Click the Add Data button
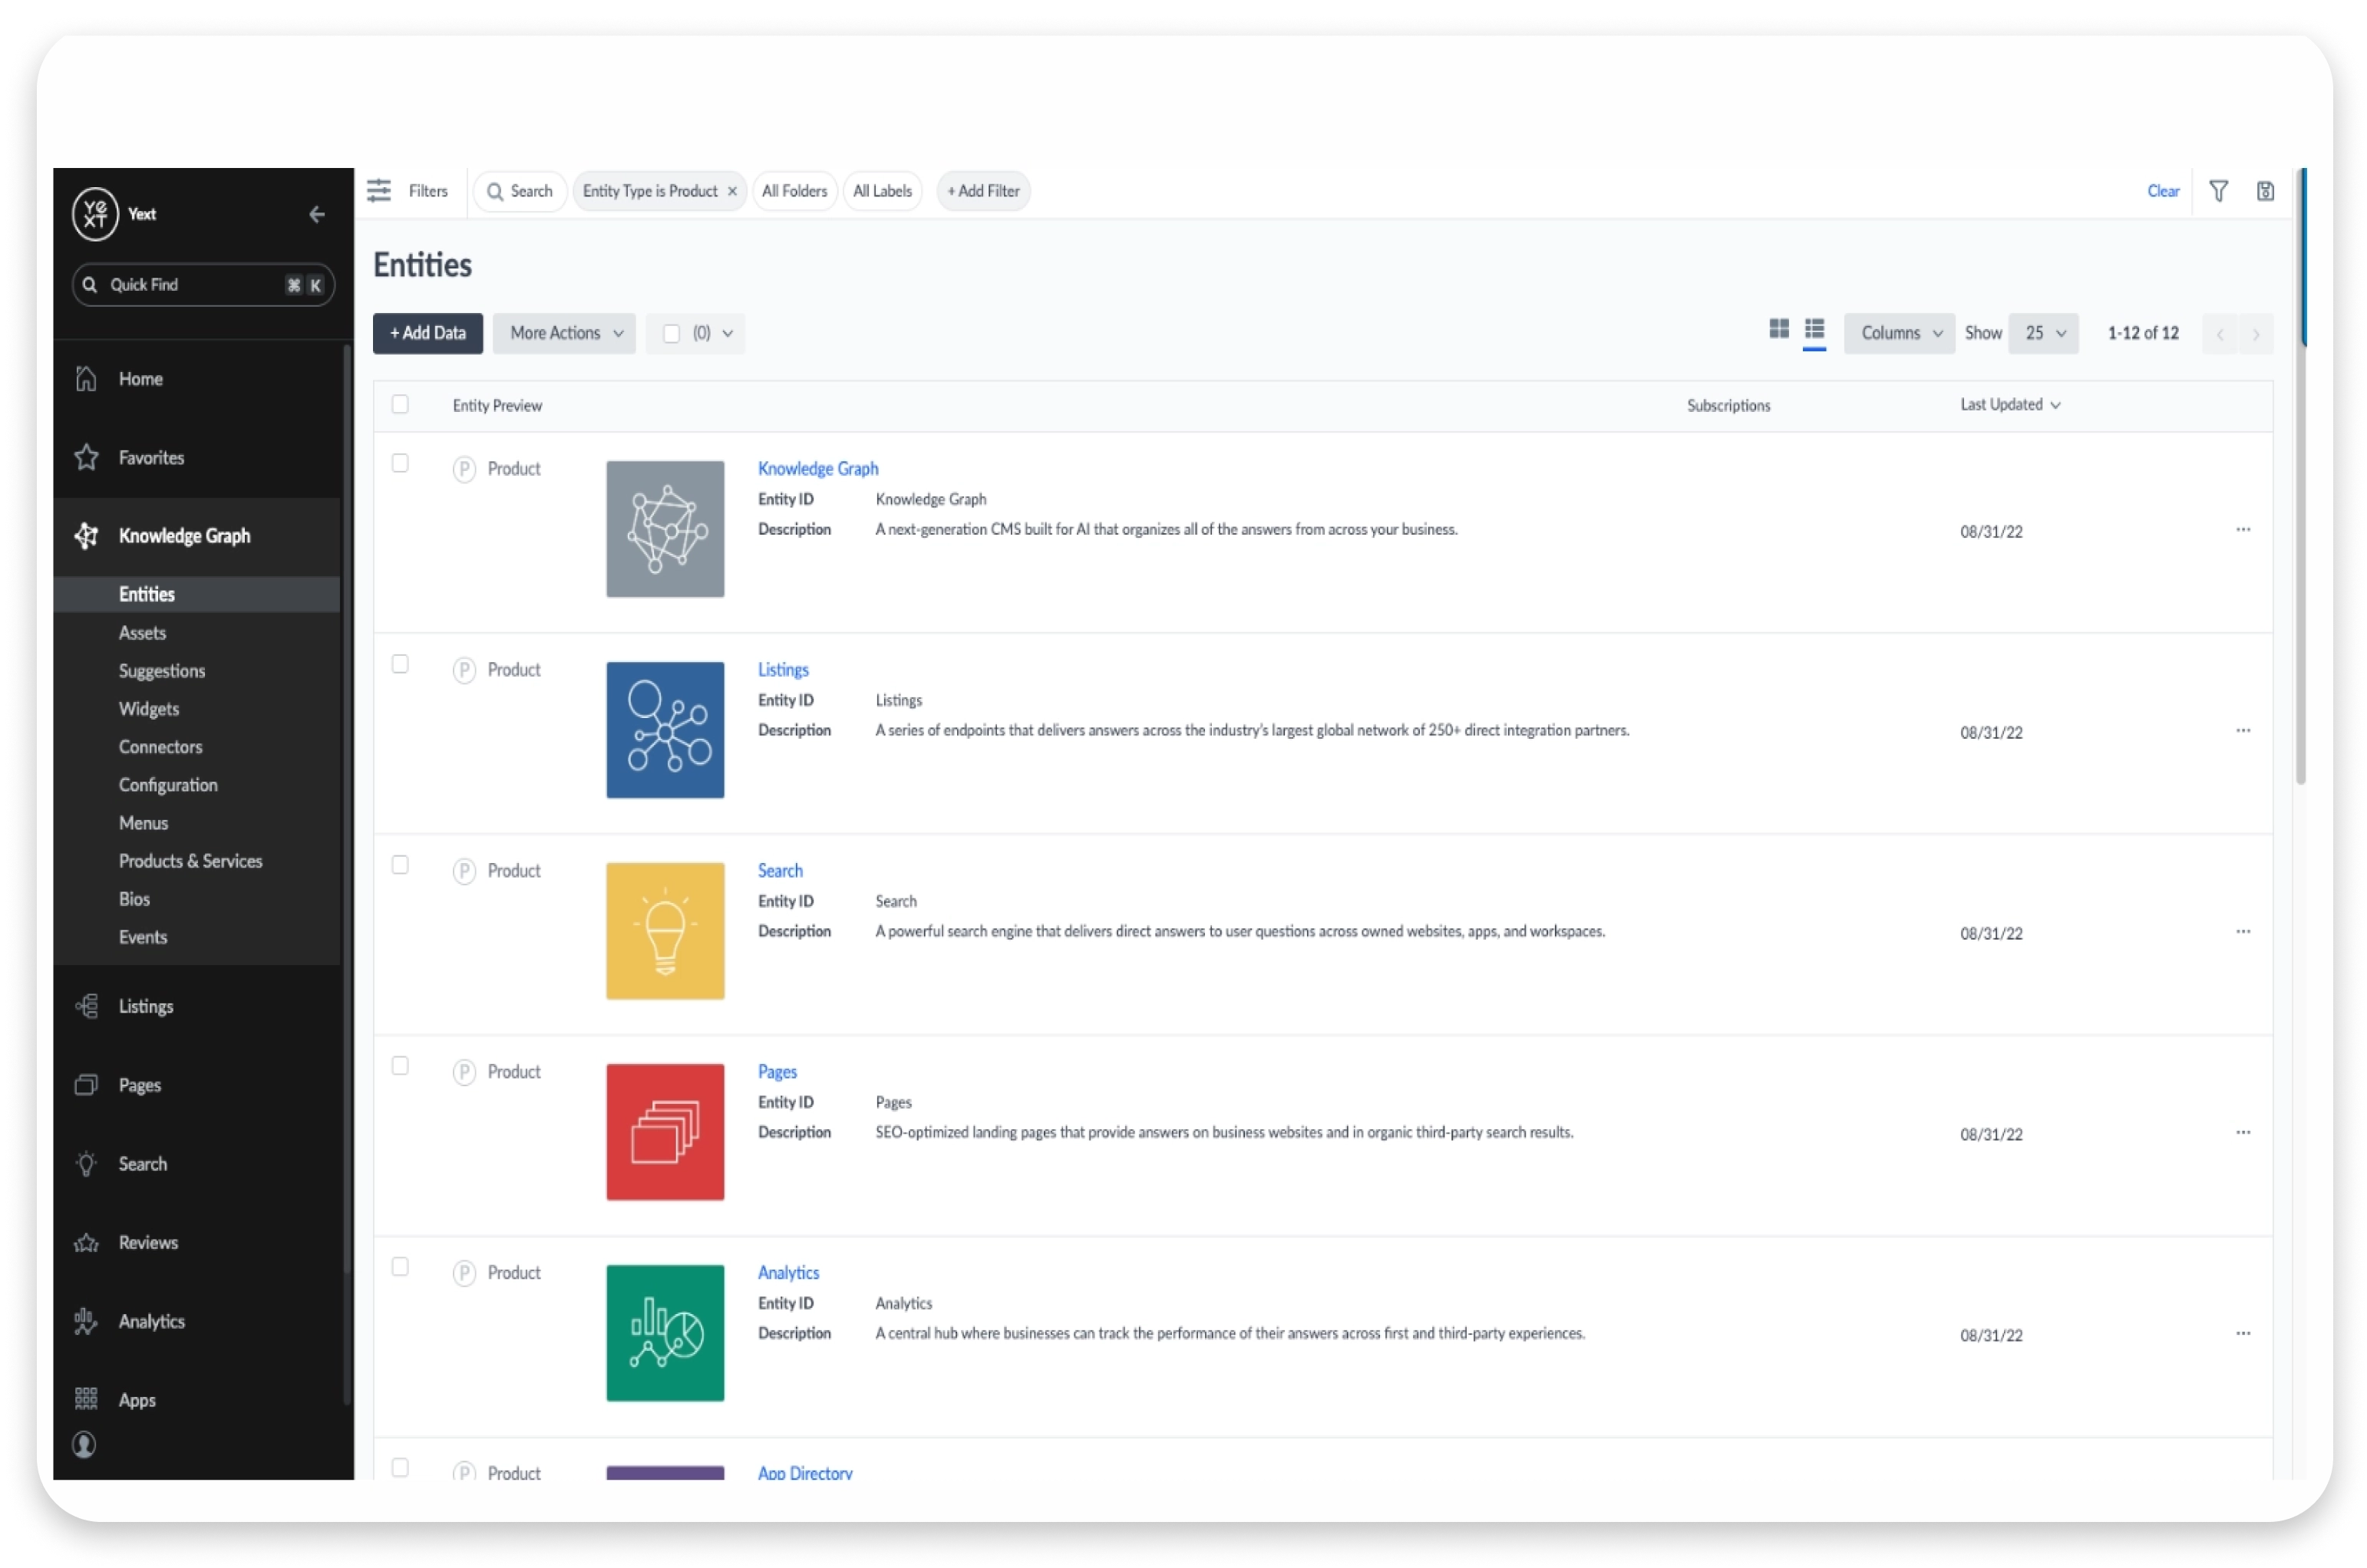 431,332
